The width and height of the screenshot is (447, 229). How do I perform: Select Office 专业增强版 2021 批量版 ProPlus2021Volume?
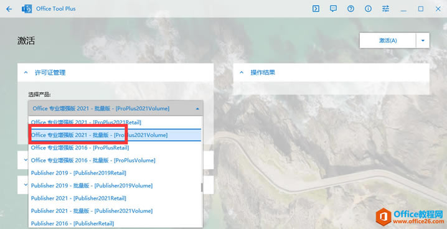click(115, 135)
